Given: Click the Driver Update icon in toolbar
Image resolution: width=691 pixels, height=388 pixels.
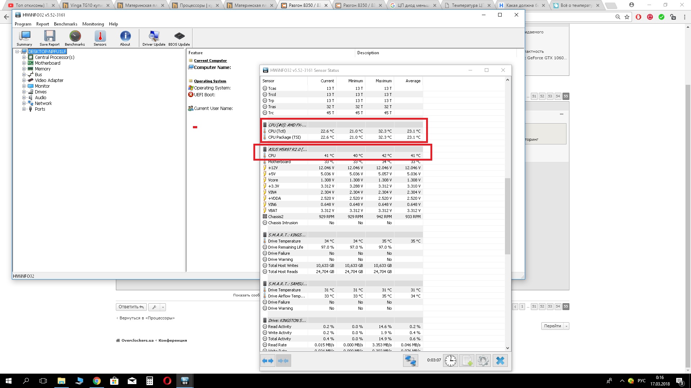Looking at the screenshot, I should (153, 37).
